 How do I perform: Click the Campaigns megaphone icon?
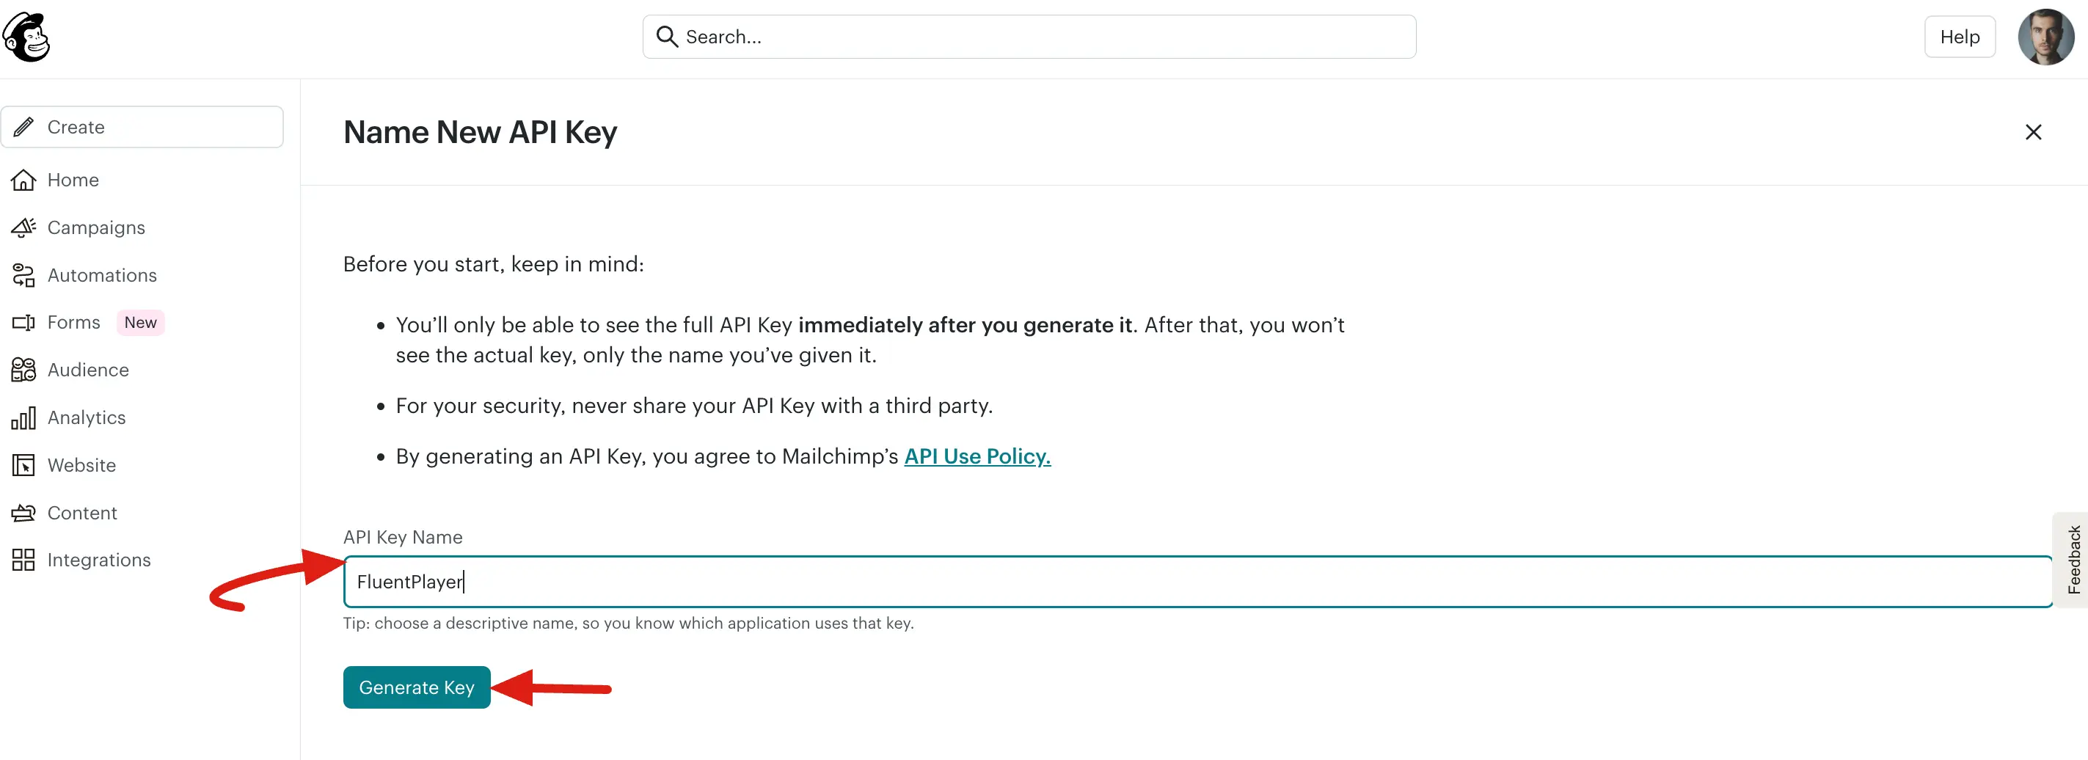pyautogui.click(x=23, y=227)
